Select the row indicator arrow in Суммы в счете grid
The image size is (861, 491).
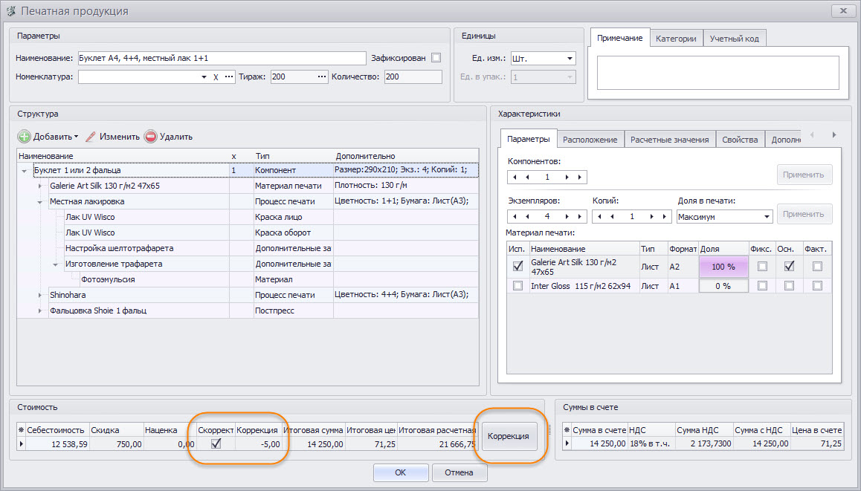[567, 443]
